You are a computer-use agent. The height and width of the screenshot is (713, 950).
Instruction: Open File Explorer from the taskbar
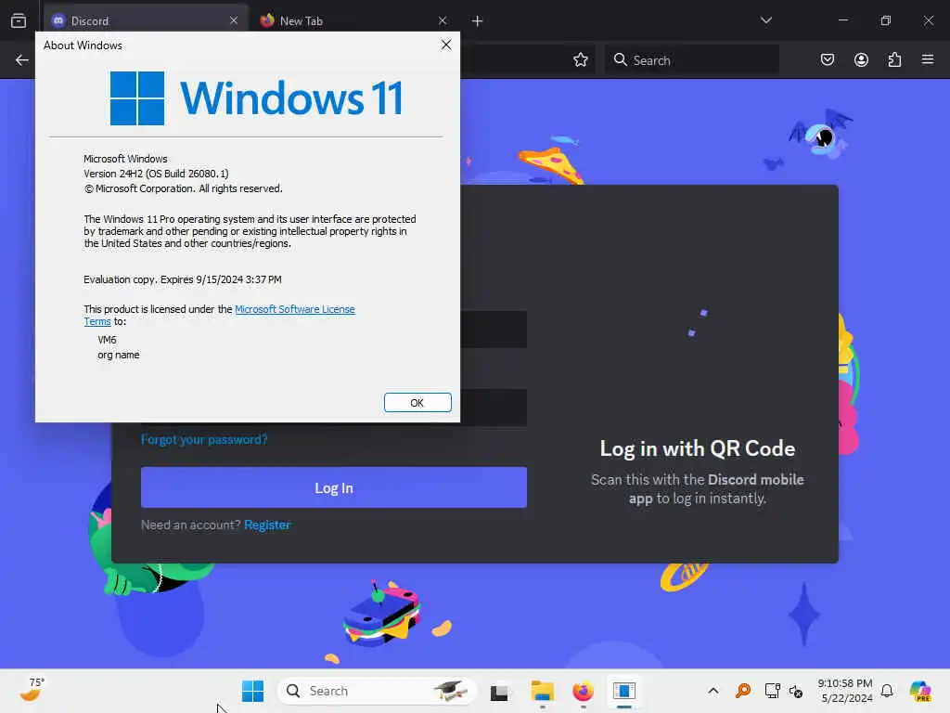542,691
